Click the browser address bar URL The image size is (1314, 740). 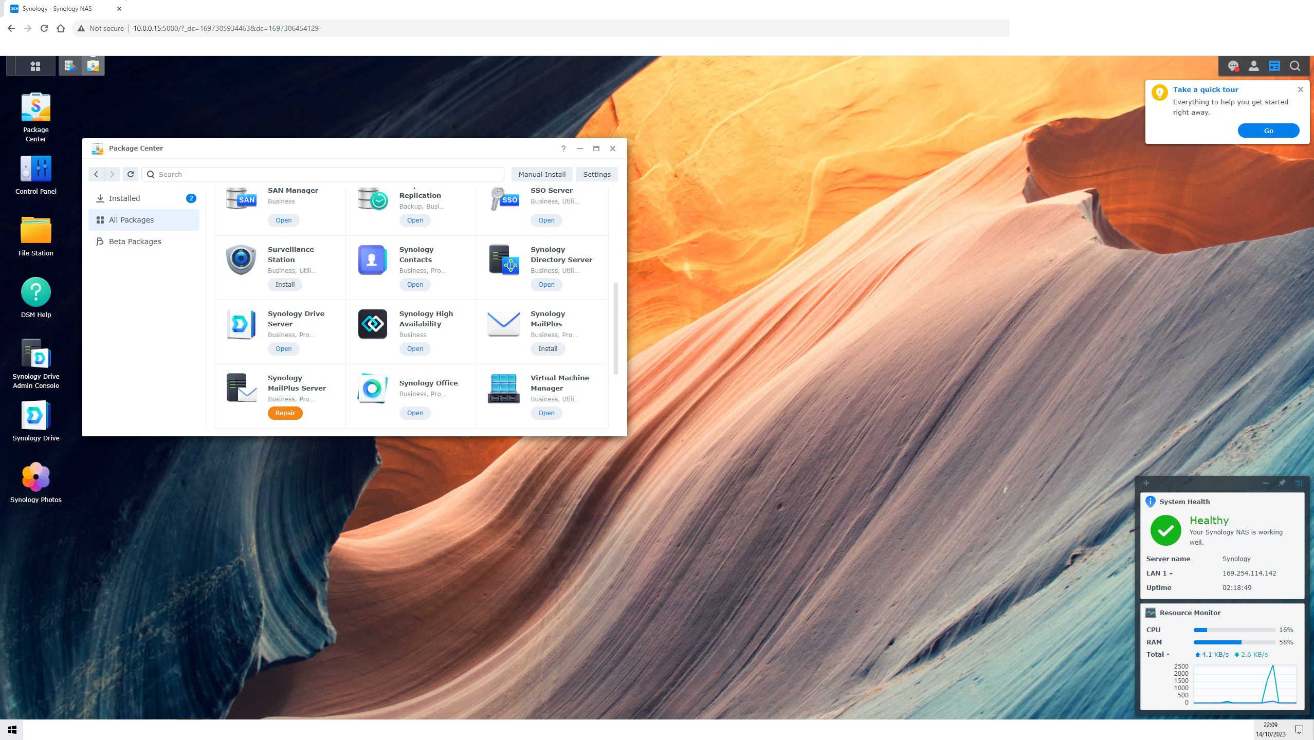pos(226,28)
